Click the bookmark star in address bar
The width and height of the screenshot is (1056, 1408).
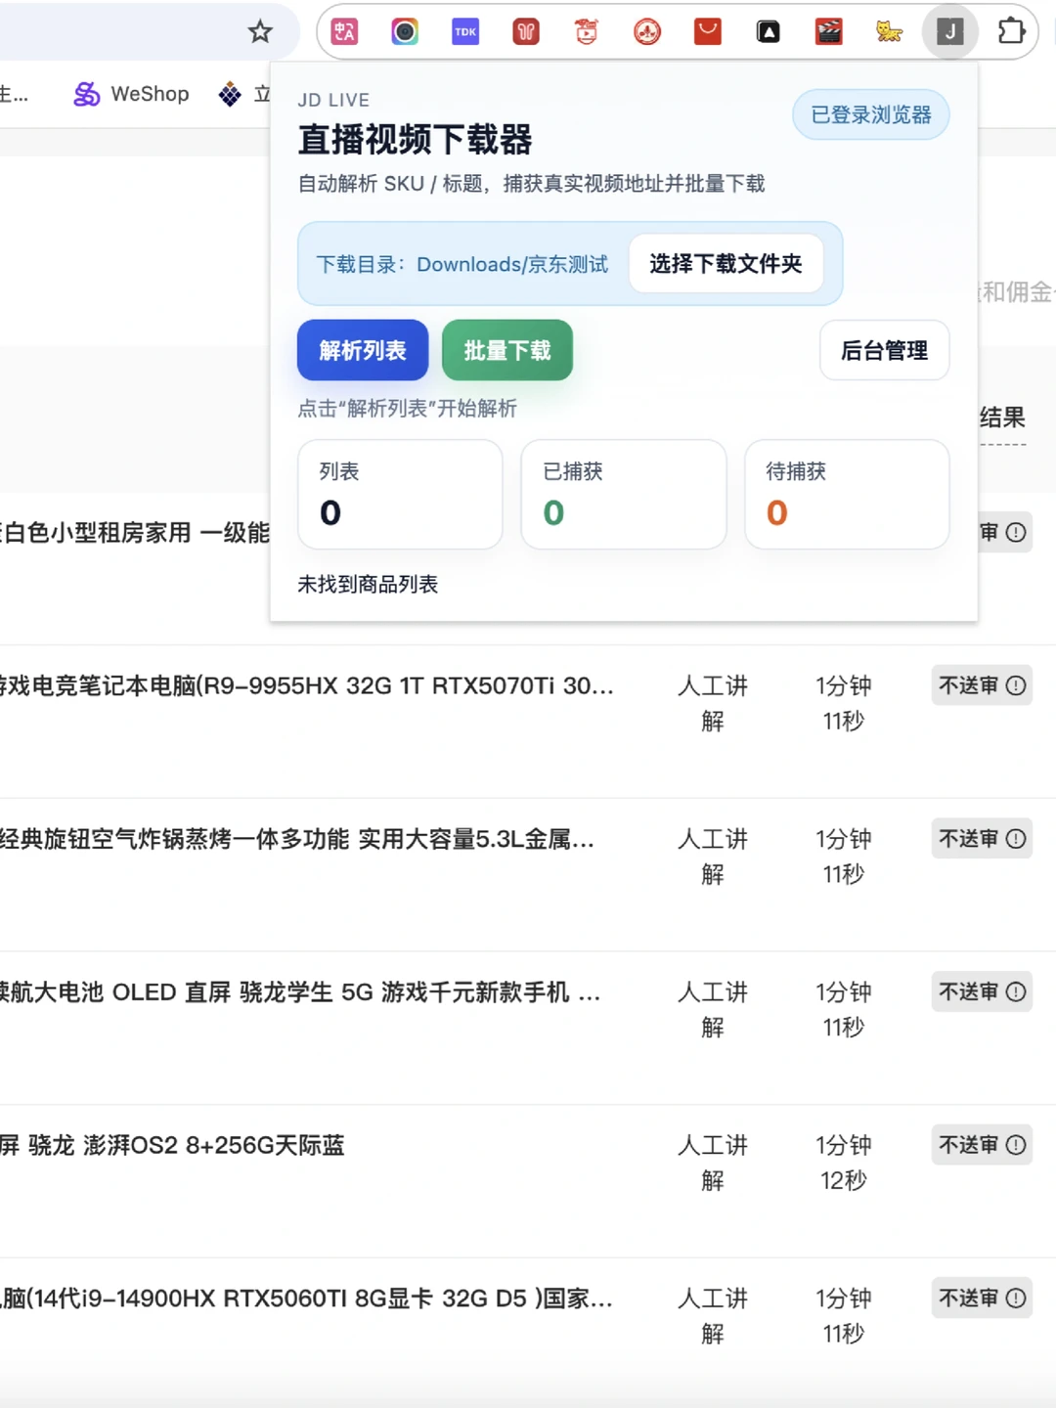259,31
